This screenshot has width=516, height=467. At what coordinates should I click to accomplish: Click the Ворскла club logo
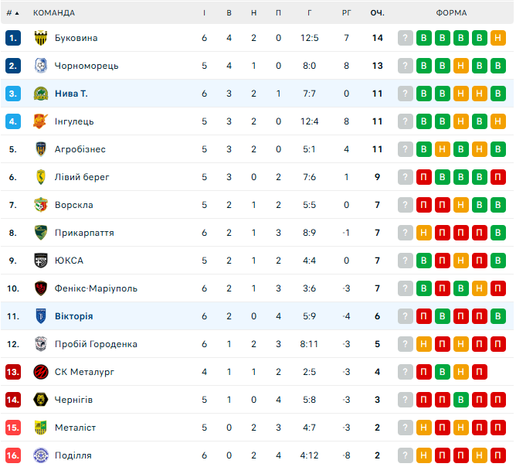tap(41, 205)
